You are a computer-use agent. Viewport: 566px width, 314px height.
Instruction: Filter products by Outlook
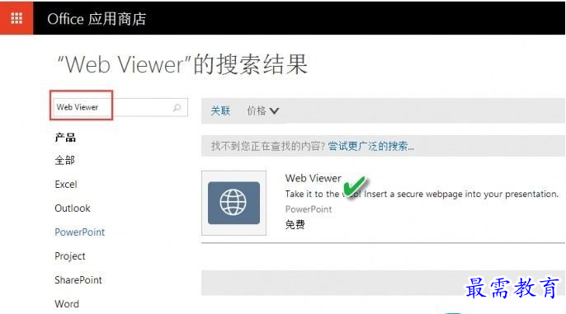coord(73,209)
